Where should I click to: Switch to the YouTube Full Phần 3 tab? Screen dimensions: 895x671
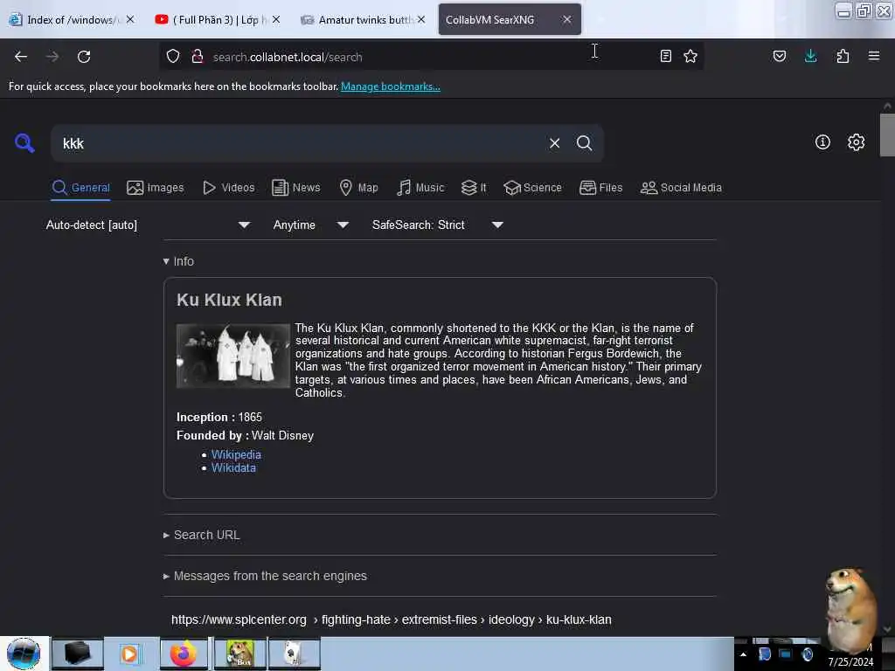tap(218, 19)
